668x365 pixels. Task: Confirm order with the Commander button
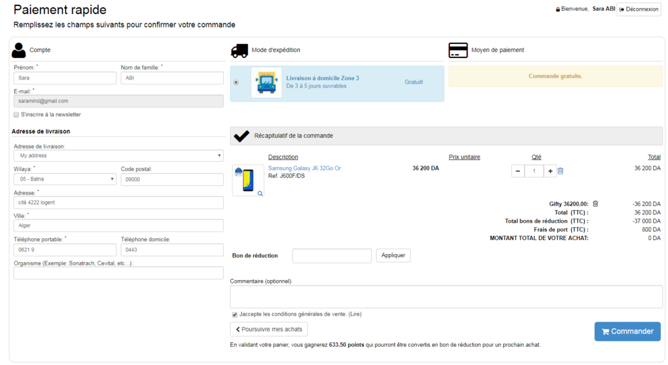(x=627, y=332)
